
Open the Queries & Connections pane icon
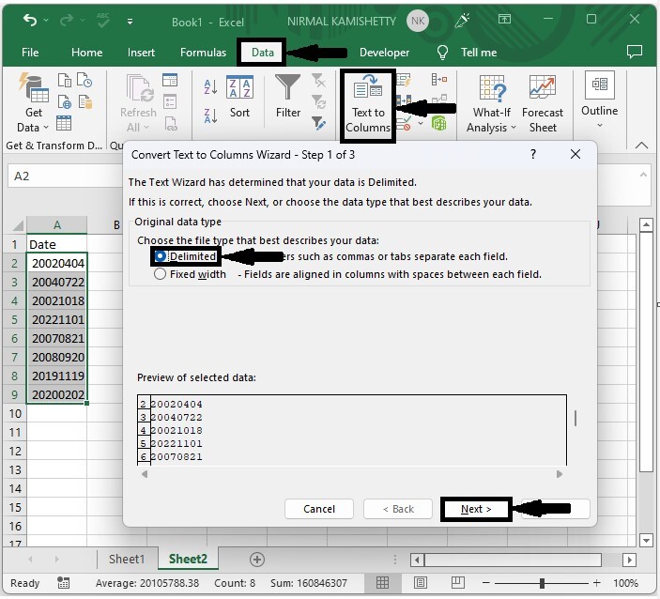(x=170, y=80)
